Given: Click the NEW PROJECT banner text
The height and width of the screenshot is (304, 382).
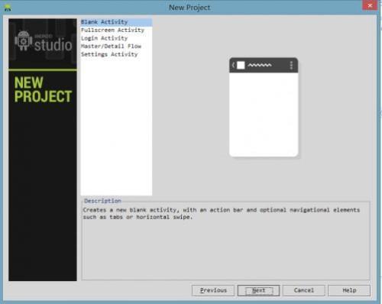Looking at the screenshot, I should click(43, 89).
